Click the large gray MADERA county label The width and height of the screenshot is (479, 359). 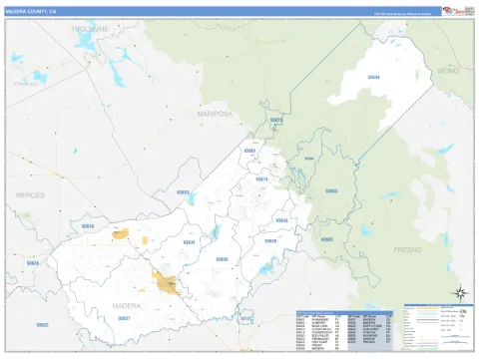click(x=127, y=306)
